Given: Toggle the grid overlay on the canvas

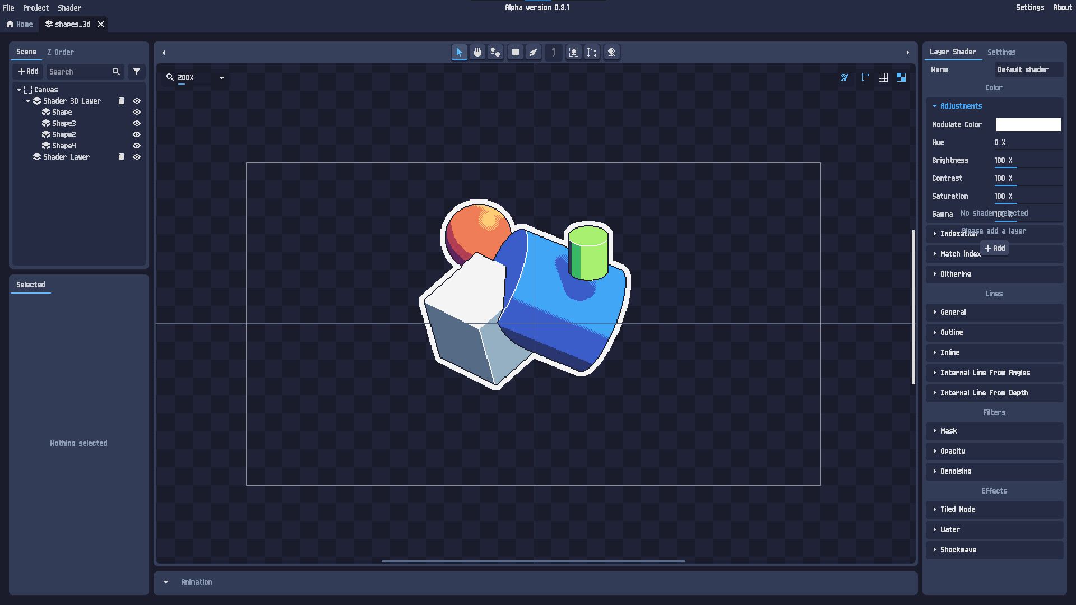Looking at the screenshot, I should [x=883, y=78].
